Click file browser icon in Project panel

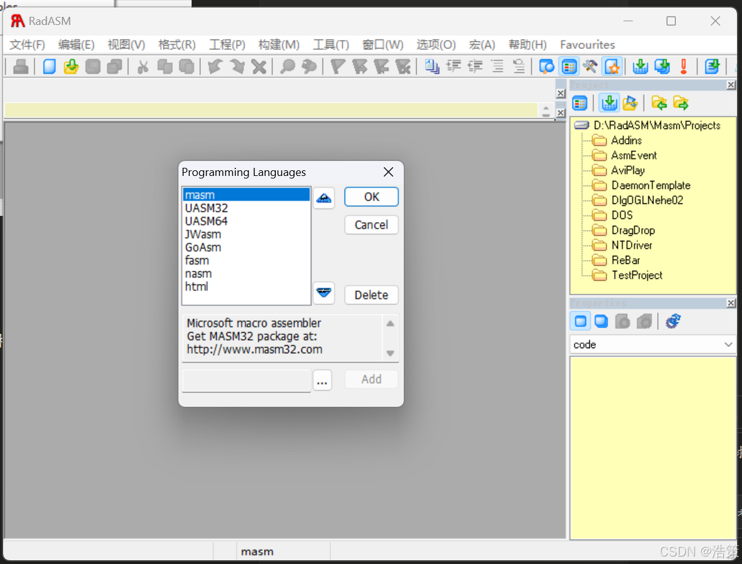631,103
